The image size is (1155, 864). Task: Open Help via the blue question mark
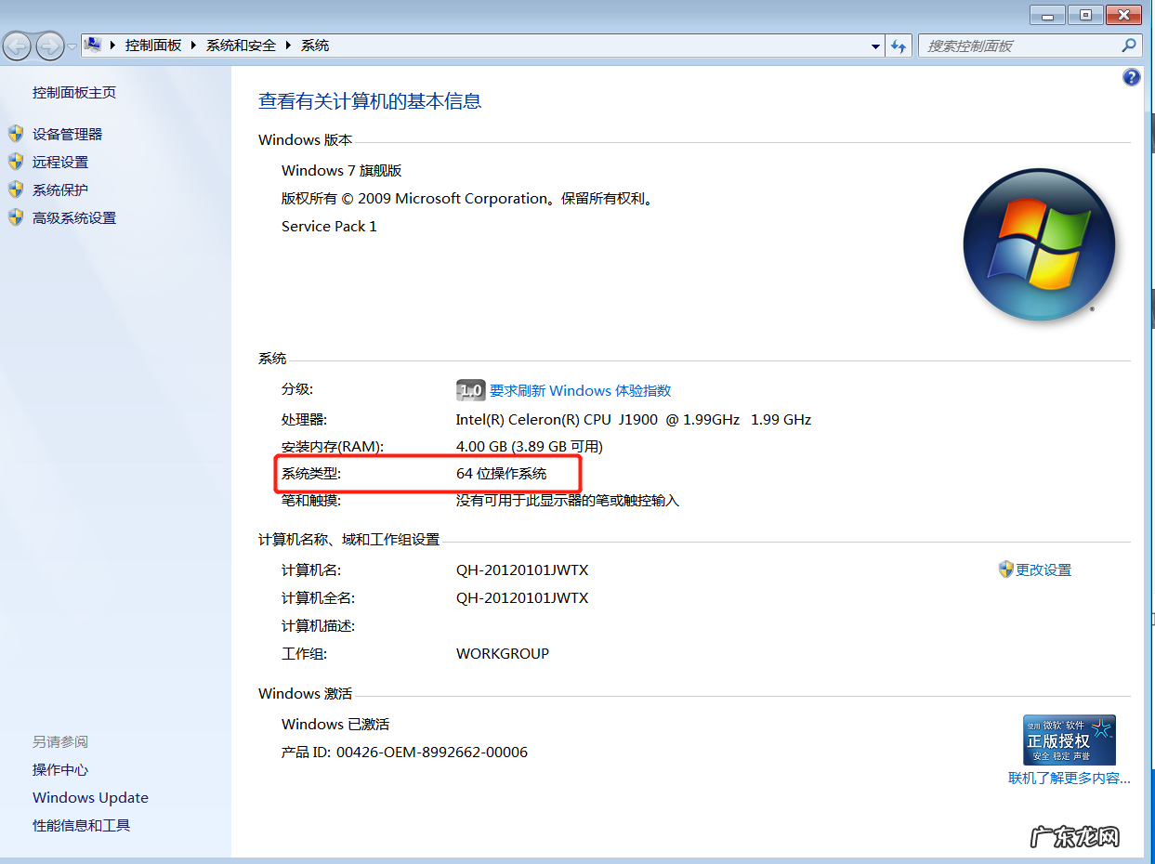pos(1131,78)
